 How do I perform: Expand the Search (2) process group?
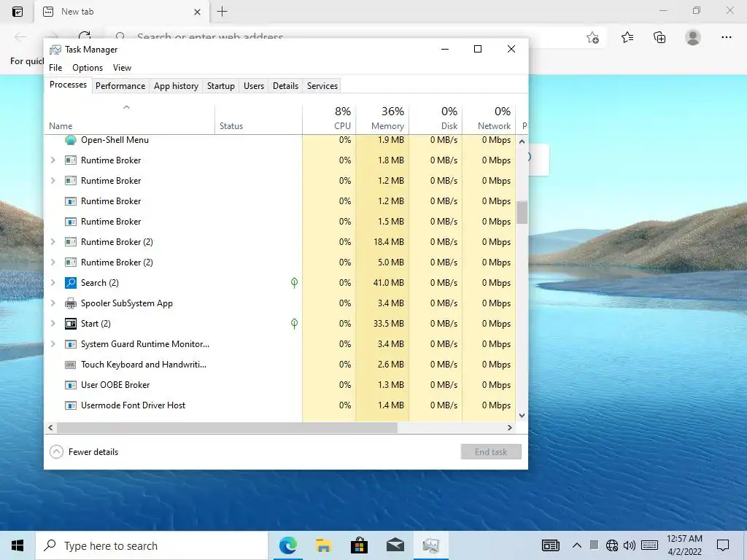(x=53, y=283)
